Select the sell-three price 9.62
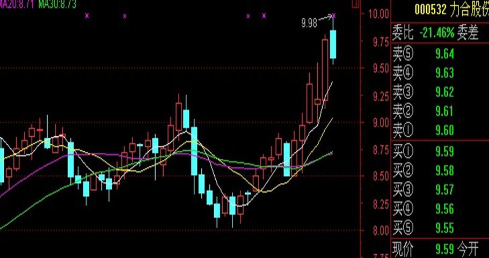 [x=444, y=92]
